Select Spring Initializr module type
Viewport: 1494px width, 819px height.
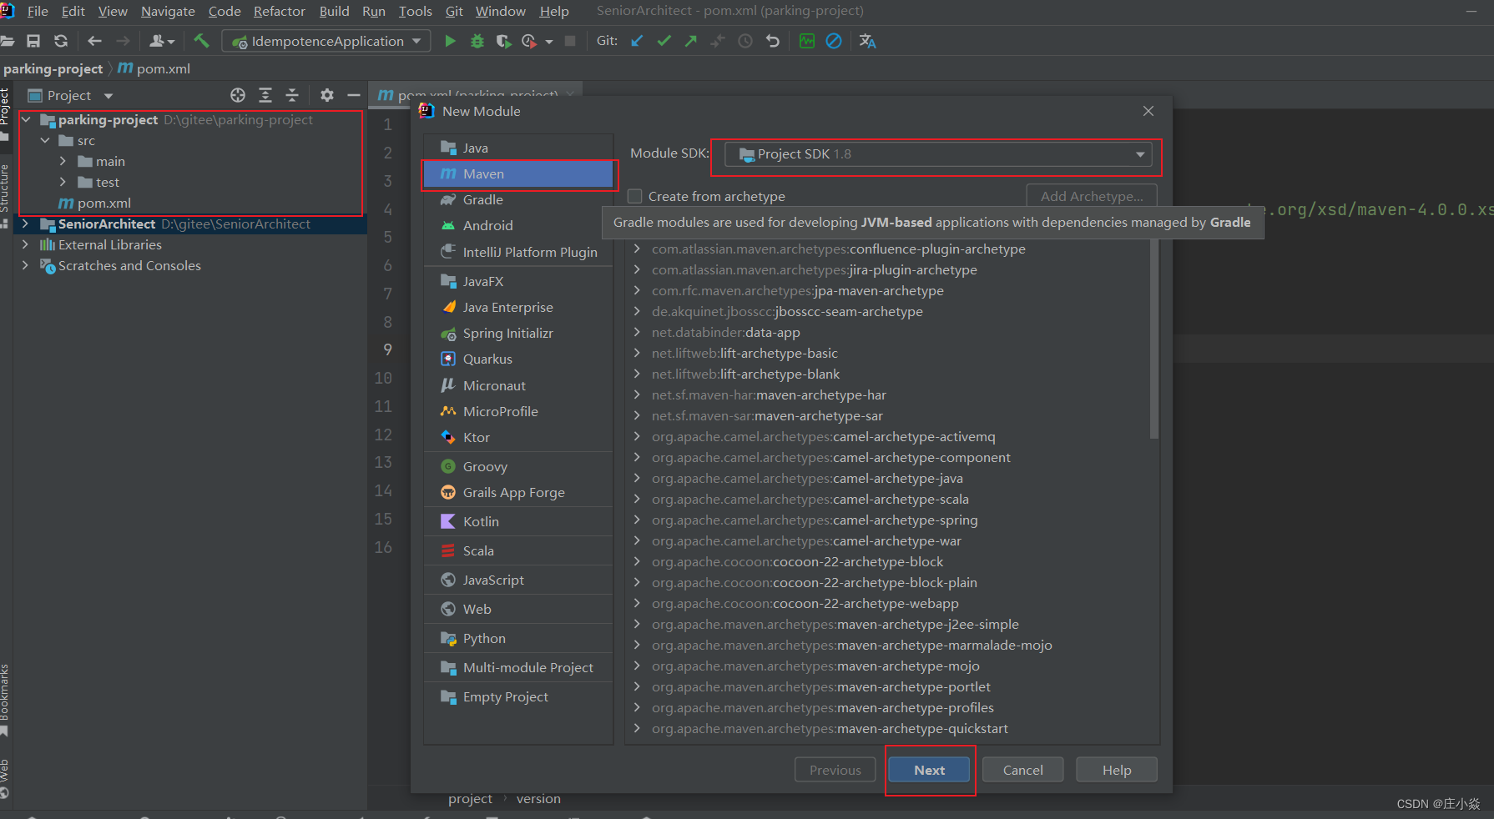(x=518, y=334)
